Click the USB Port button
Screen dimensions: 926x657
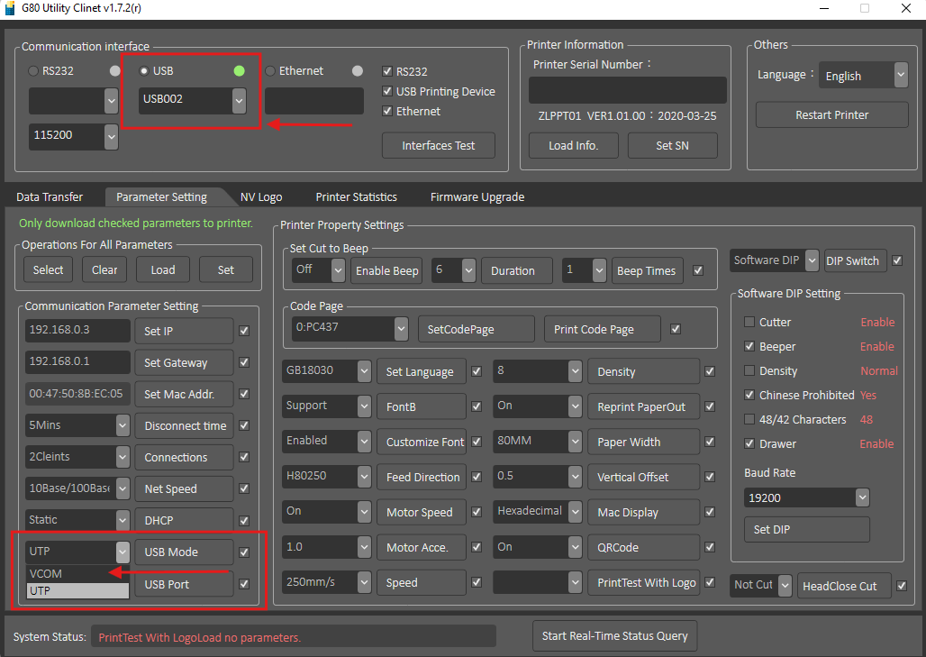click(x=185, y=584)
